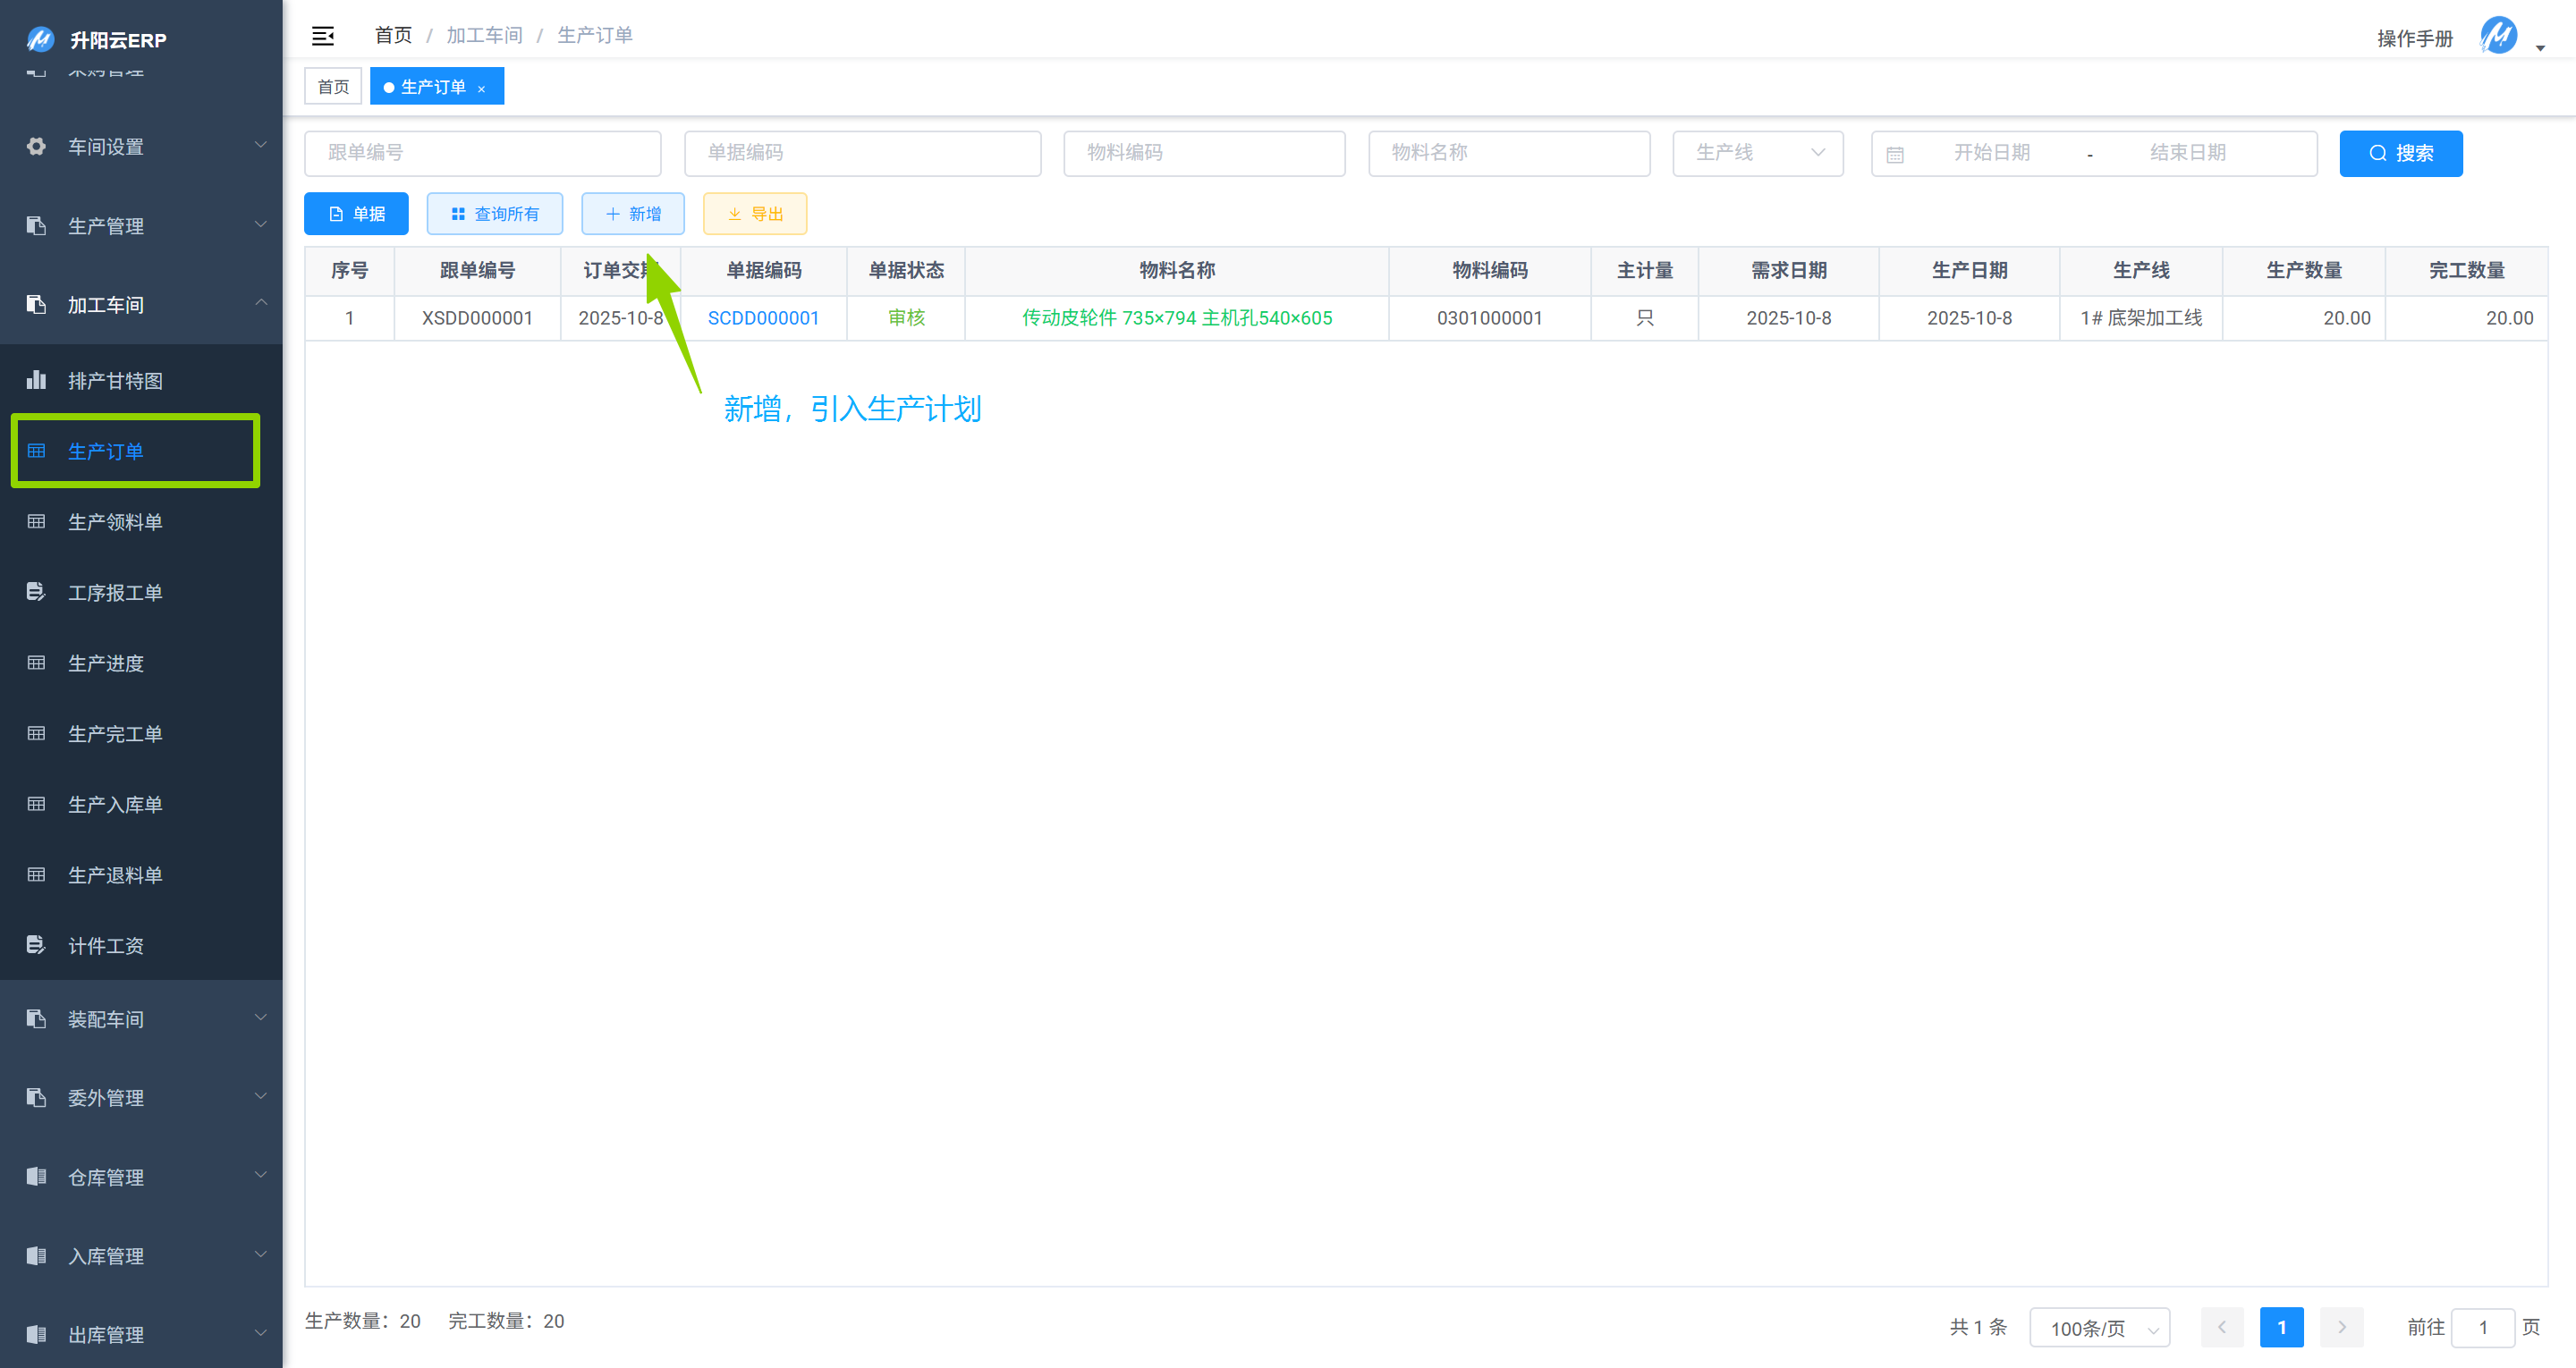Open the 生产线 dropdown filter
Viewport: 2576px width, 1368px height.
point(1757,153)
